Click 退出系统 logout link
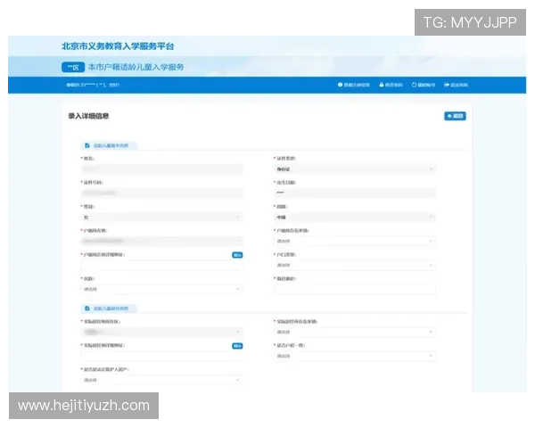The width and height of the screenshot is (535, 428). tap(456, 85)
